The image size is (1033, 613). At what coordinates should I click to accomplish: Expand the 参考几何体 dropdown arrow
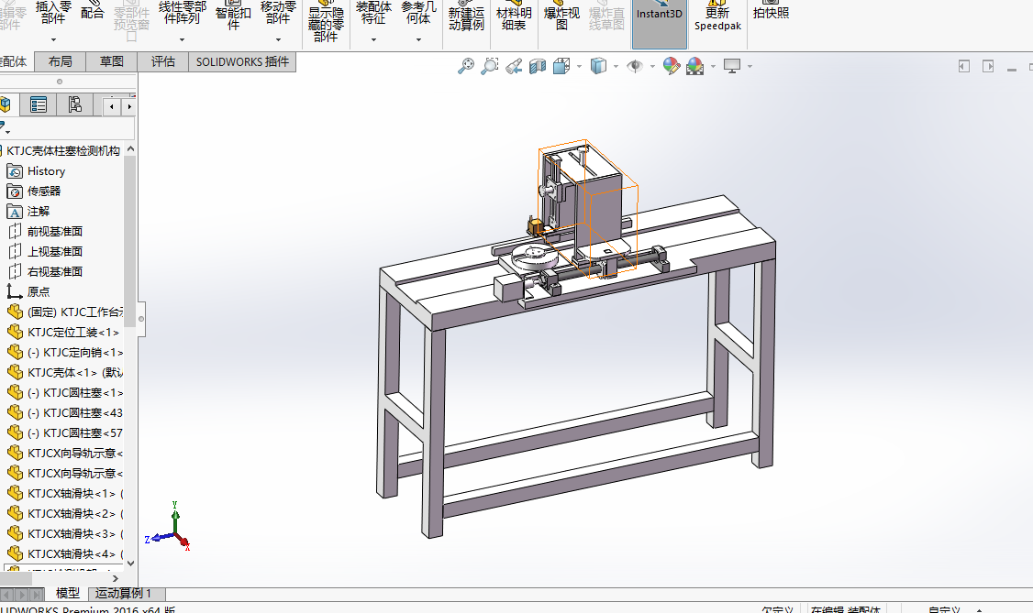click(418, 39)
